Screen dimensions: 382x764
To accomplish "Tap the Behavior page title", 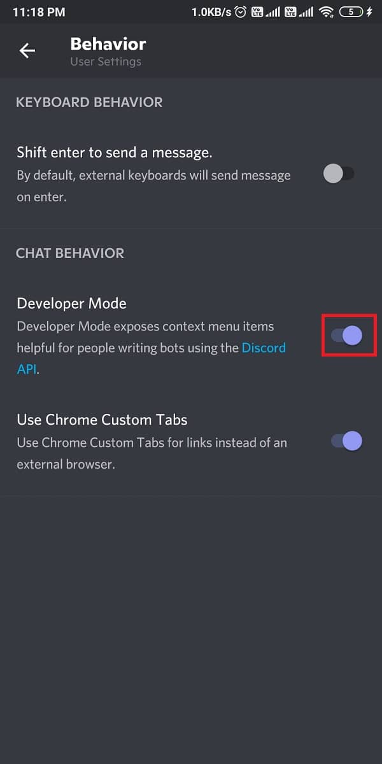I will point(108,44).
